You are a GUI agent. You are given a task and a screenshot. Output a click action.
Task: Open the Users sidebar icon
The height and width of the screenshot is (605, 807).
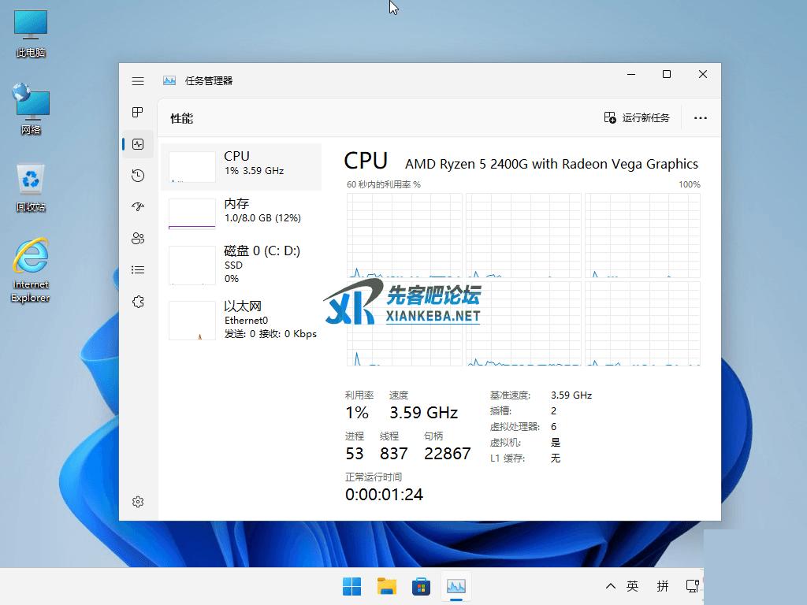point(138,239)
